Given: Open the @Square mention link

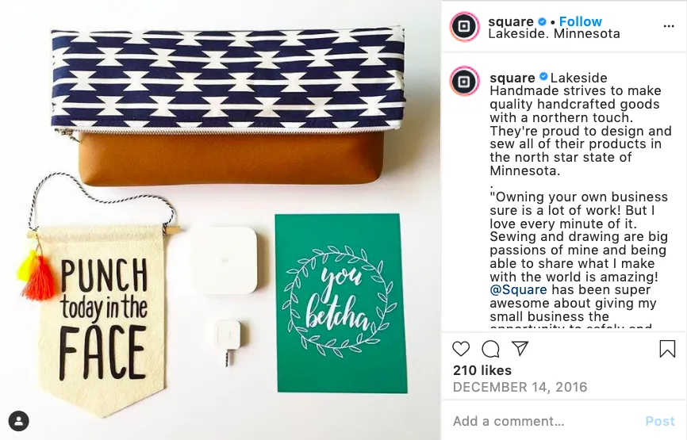Looking at the screenshot, I should 518,290.
